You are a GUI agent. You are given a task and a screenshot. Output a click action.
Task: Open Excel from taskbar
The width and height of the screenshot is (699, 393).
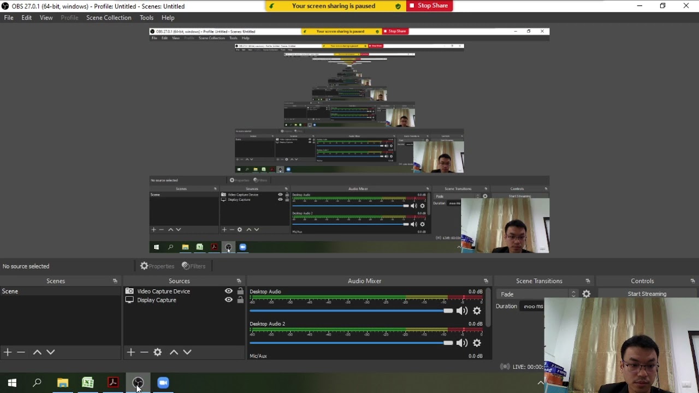(88, 383)
